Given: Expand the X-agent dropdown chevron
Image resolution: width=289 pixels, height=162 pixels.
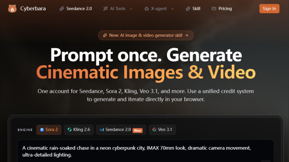Looking at the screenshot, I should point(172,9).
